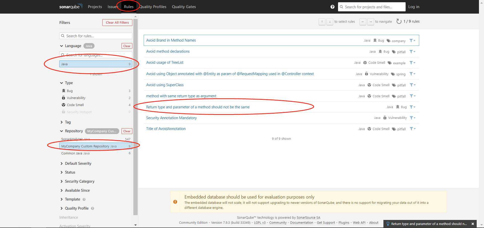This screenshot has width=484, height=228.
Task: Expand the Status filter
Action: coord(68,172)
